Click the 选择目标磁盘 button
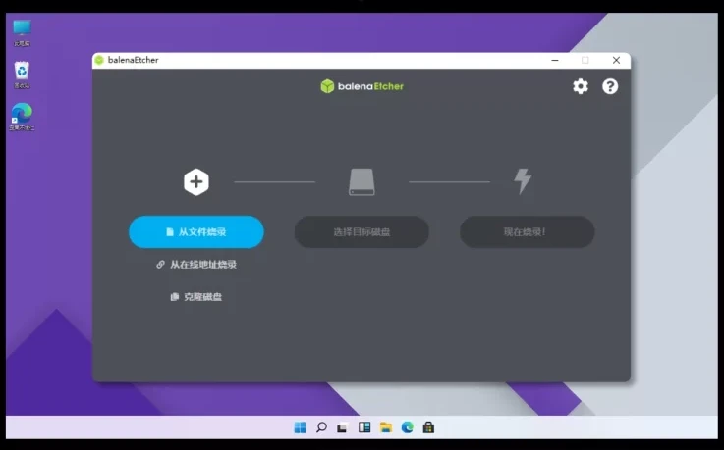724x450 pixels. click(362, 231)
